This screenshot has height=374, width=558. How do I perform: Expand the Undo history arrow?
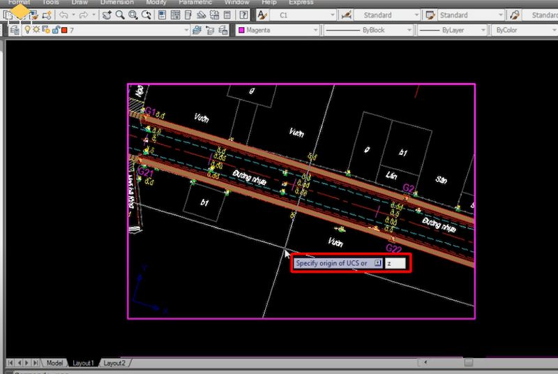[x=73, y=15]
